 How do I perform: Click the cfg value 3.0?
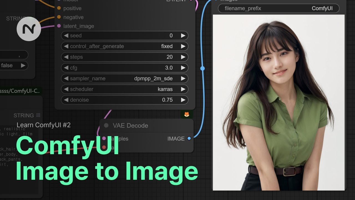point(169,68)
